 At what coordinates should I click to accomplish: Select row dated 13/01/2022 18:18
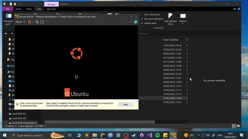click(x=172, y=46)
